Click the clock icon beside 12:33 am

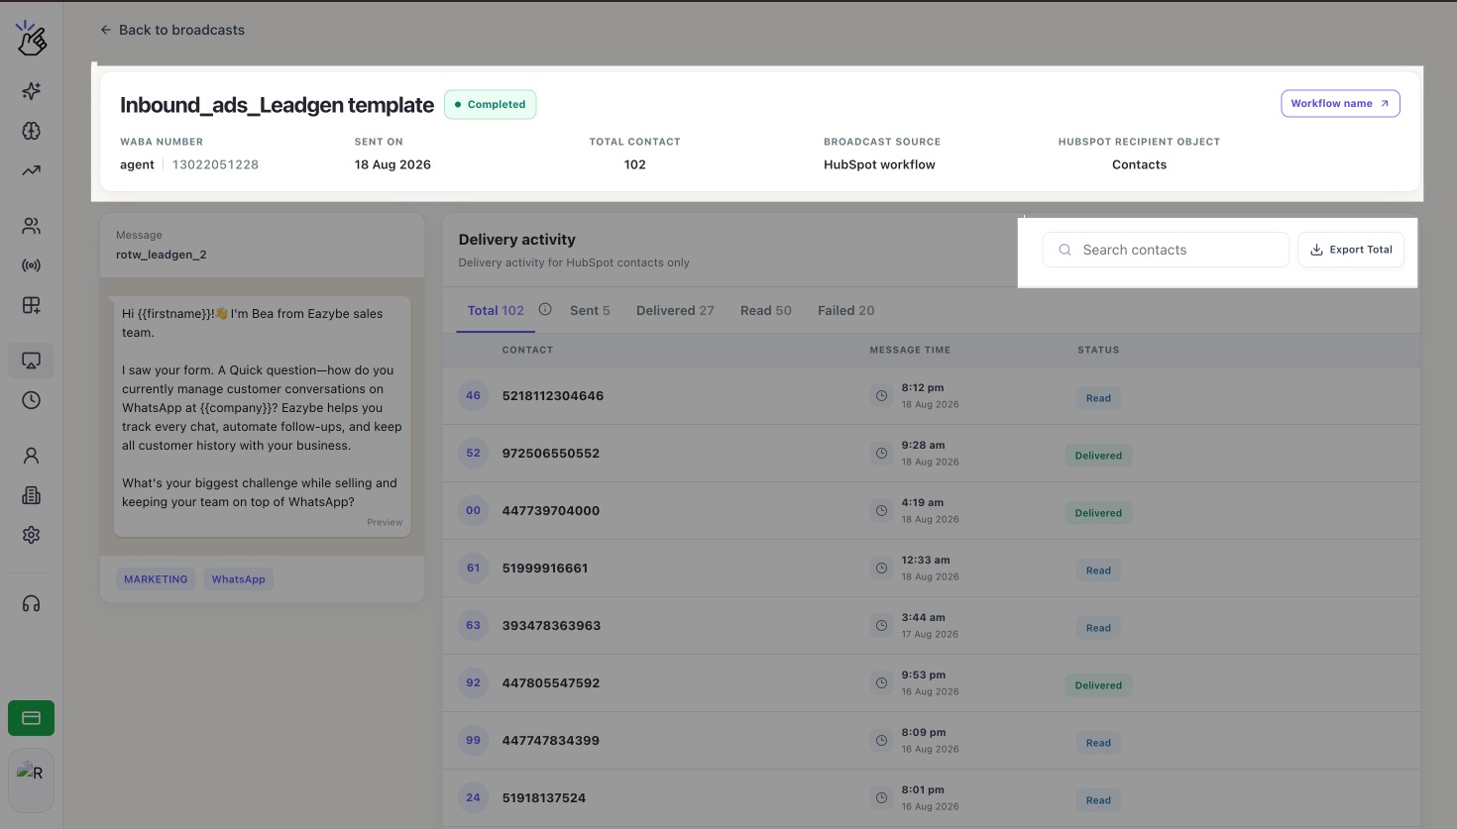(x=881, y=569)
